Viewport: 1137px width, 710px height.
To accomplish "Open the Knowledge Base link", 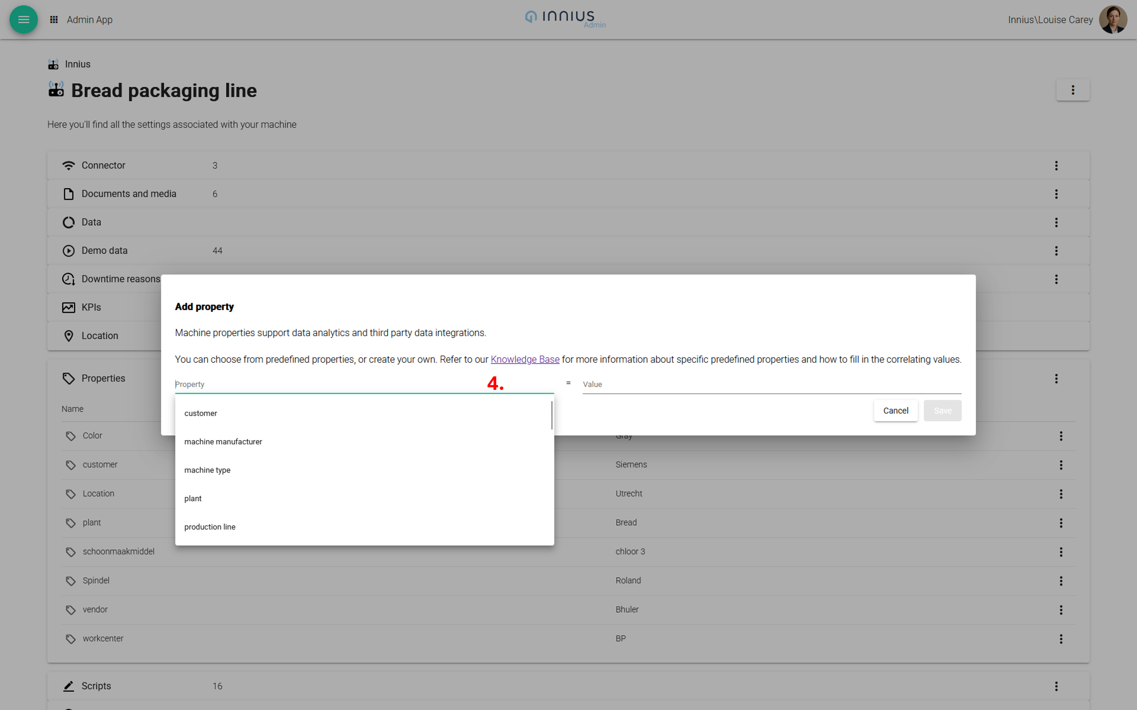I will coord(525,359).
